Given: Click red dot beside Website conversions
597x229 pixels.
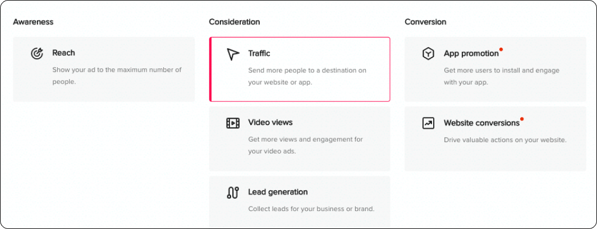Looking at the screenshot, I should coord(522,119).
